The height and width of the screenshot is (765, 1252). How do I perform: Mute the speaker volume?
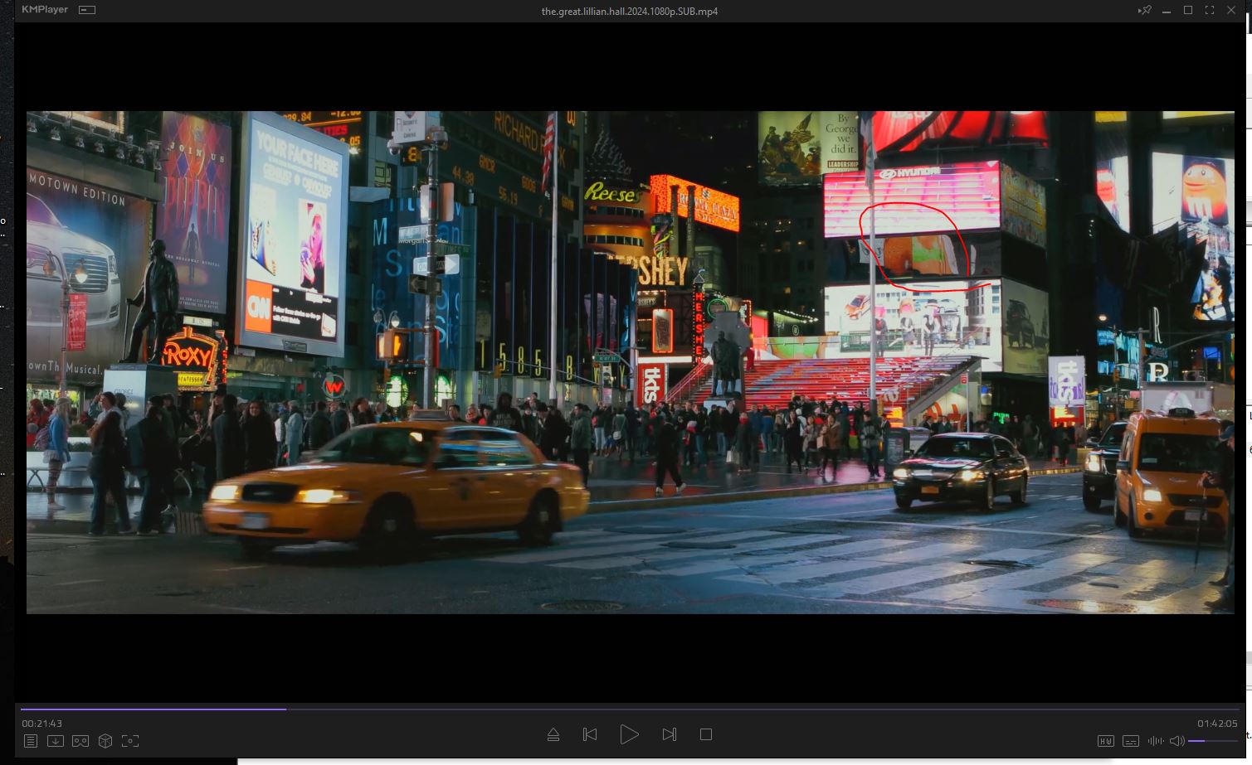pos(1176,741)
